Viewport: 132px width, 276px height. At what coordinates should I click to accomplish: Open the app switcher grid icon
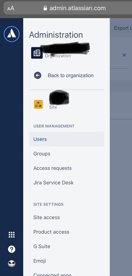point(12,235)
